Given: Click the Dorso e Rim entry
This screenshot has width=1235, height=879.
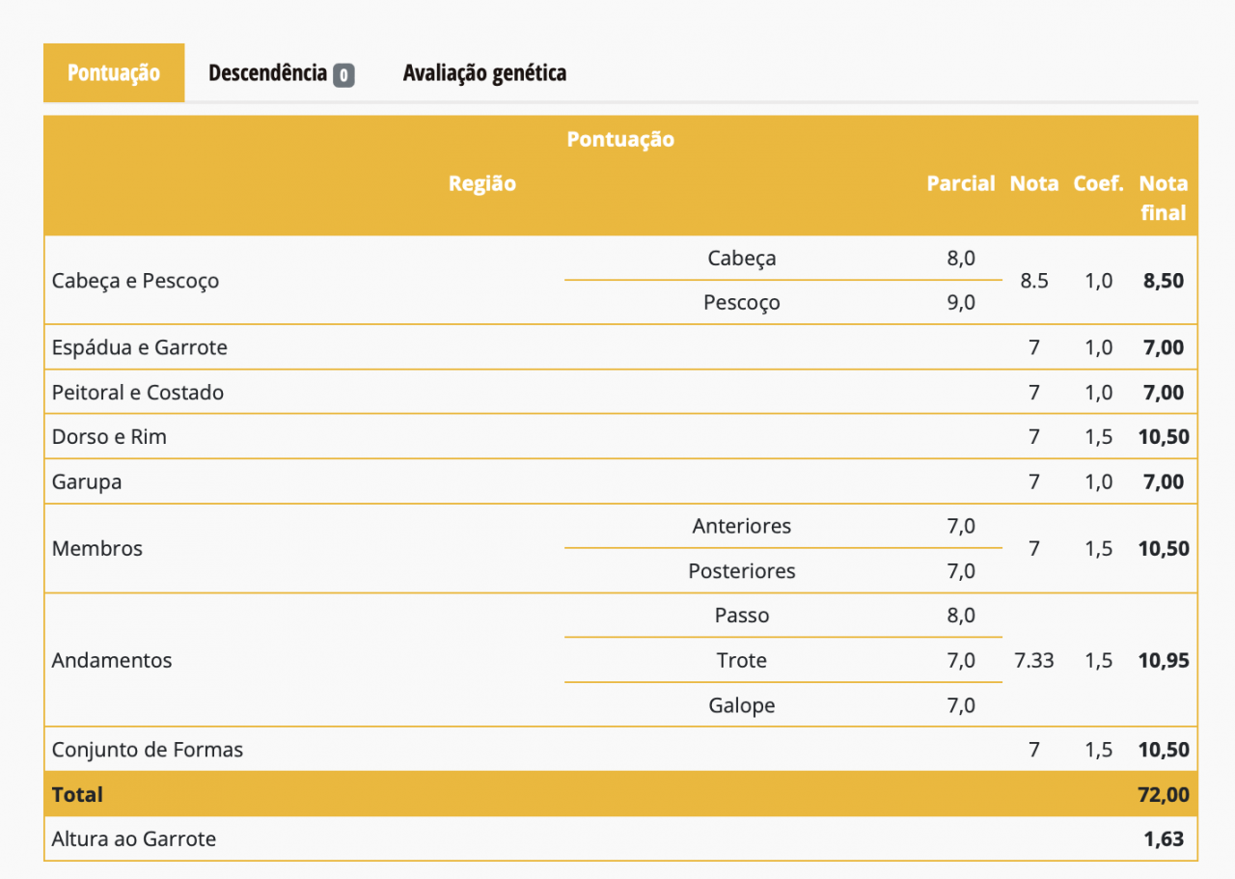Looking at the screenshot, I should click(x=108, y=436).
